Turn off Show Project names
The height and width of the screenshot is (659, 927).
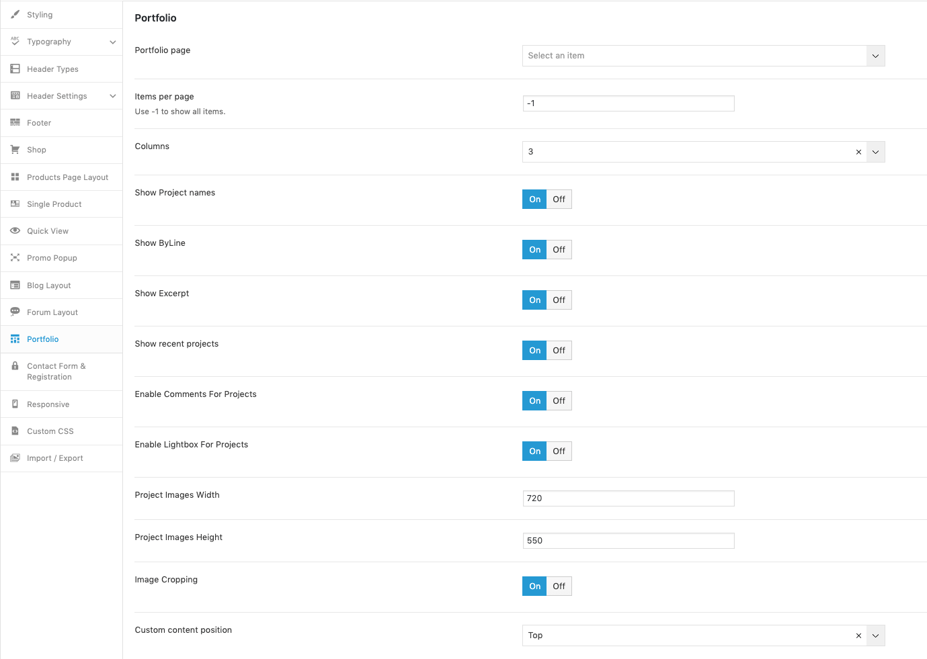(x=559, y=200)
